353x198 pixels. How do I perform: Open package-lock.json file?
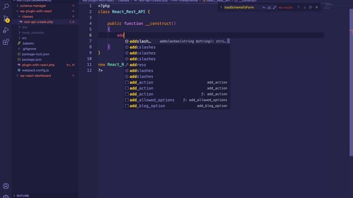(35, 54)
